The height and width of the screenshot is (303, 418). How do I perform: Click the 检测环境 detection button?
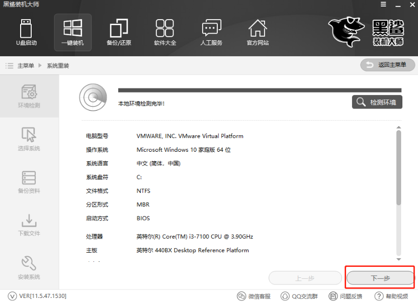376,102
